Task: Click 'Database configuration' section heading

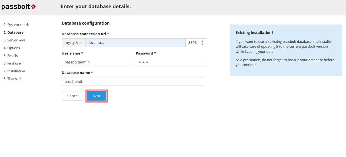Action: (86, 23)
